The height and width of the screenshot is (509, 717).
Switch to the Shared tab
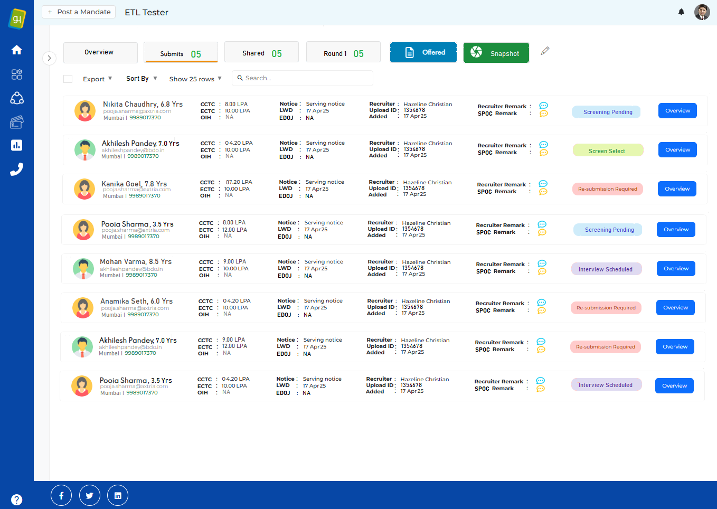pos(261,53)
